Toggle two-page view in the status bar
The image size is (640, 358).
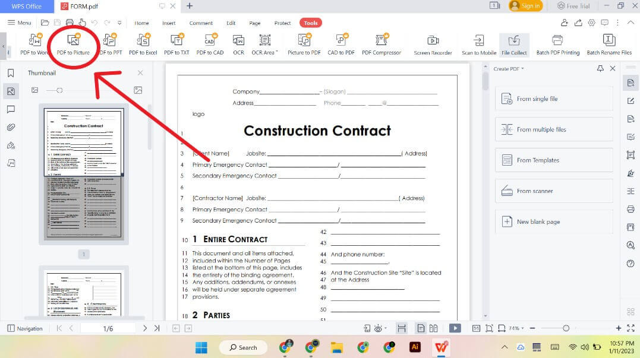pyautogui.click(x=434, y=327)
